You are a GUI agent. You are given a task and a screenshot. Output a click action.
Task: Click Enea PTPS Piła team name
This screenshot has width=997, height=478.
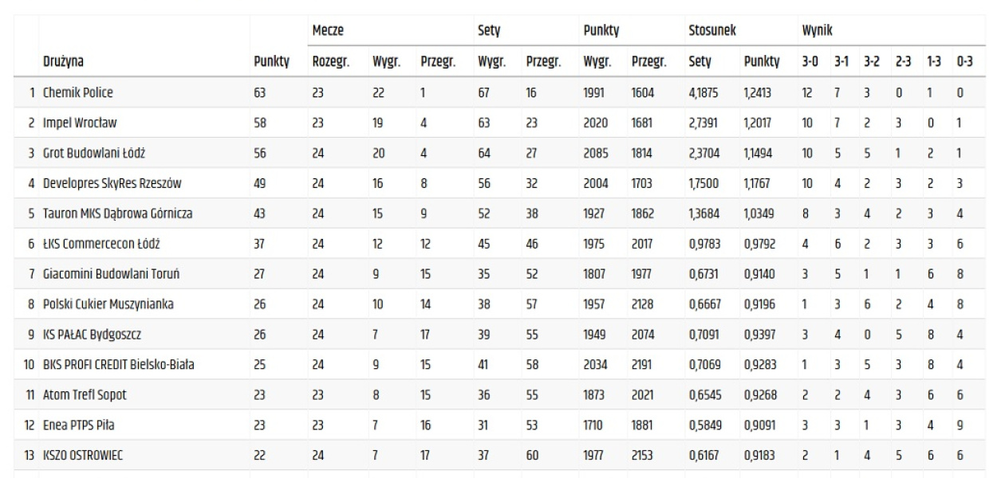[78, 425]
